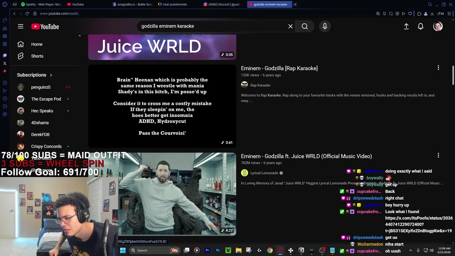455x256 pixels.
Task: Click the magnifier search button
Action: (305, 26)
